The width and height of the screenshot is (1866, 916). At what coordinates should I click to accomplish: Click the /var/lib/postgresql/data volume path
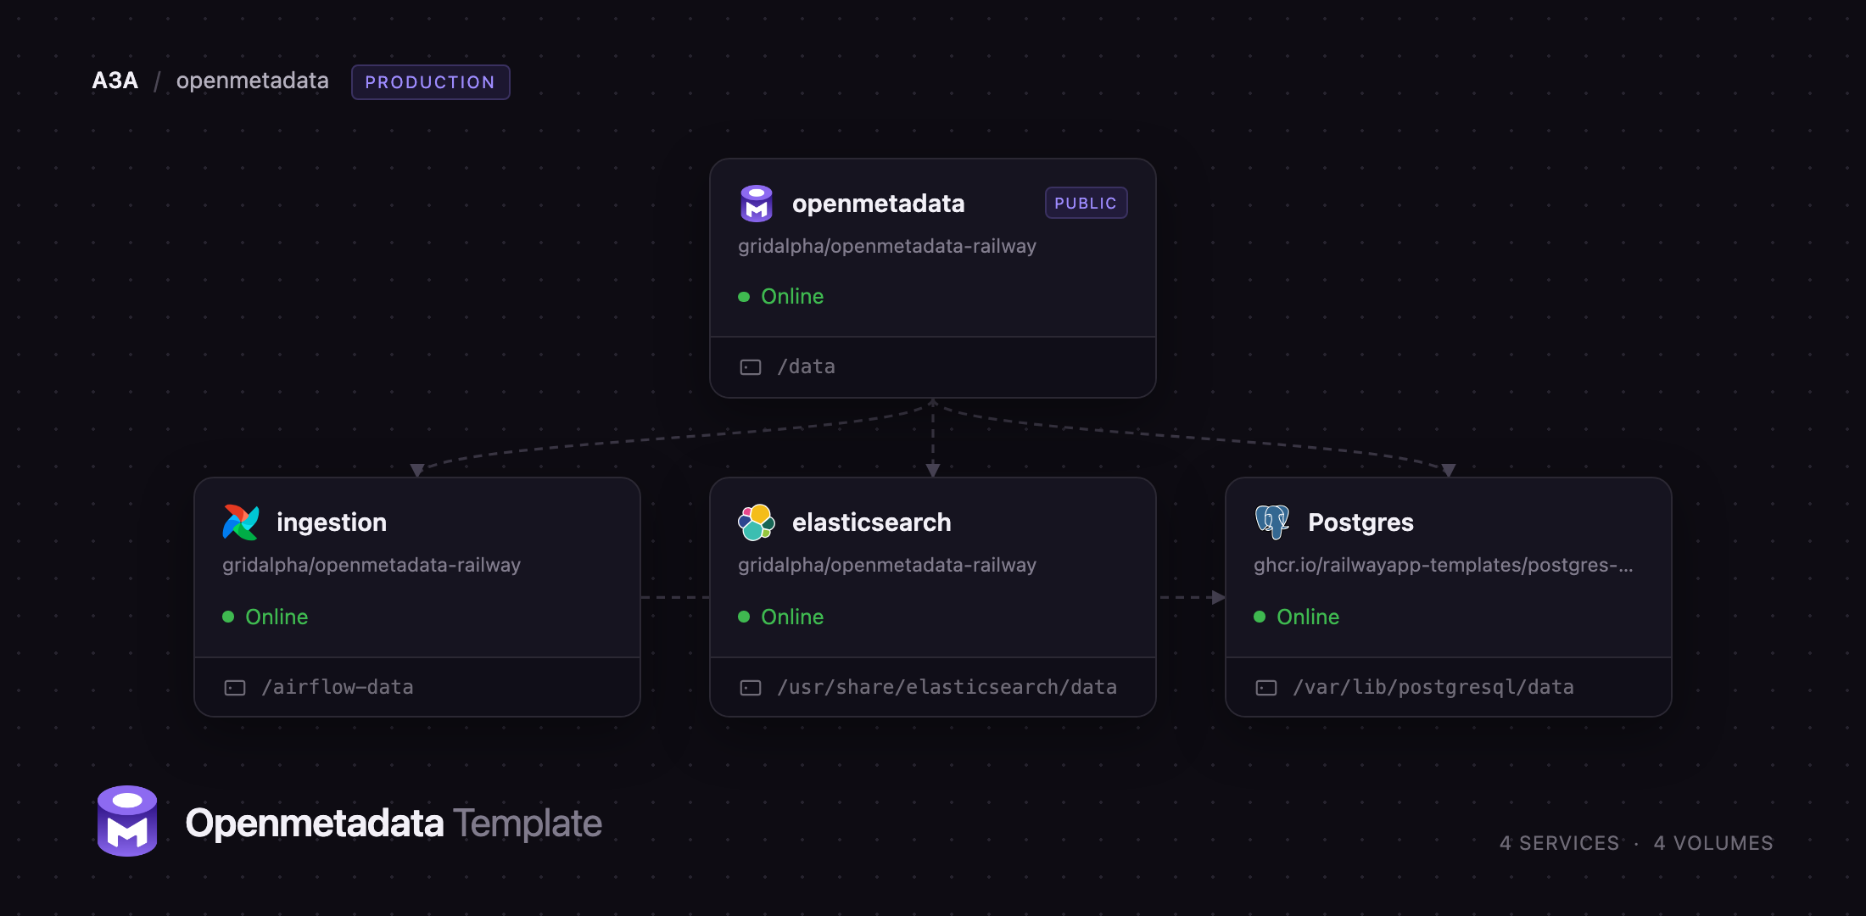pyautogui.click(x=1433, y=687)
